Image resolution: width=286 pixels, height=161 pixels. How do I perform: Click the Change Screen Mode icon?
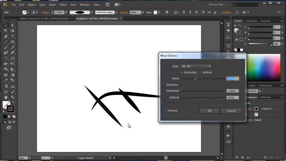coord(9,127)
